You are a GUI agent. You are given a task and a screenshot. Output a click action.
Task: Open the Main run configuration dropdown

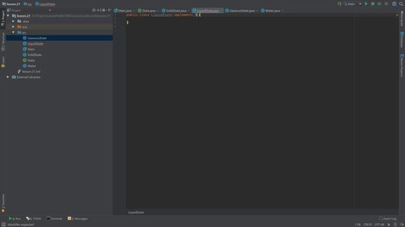pos(352,4)
